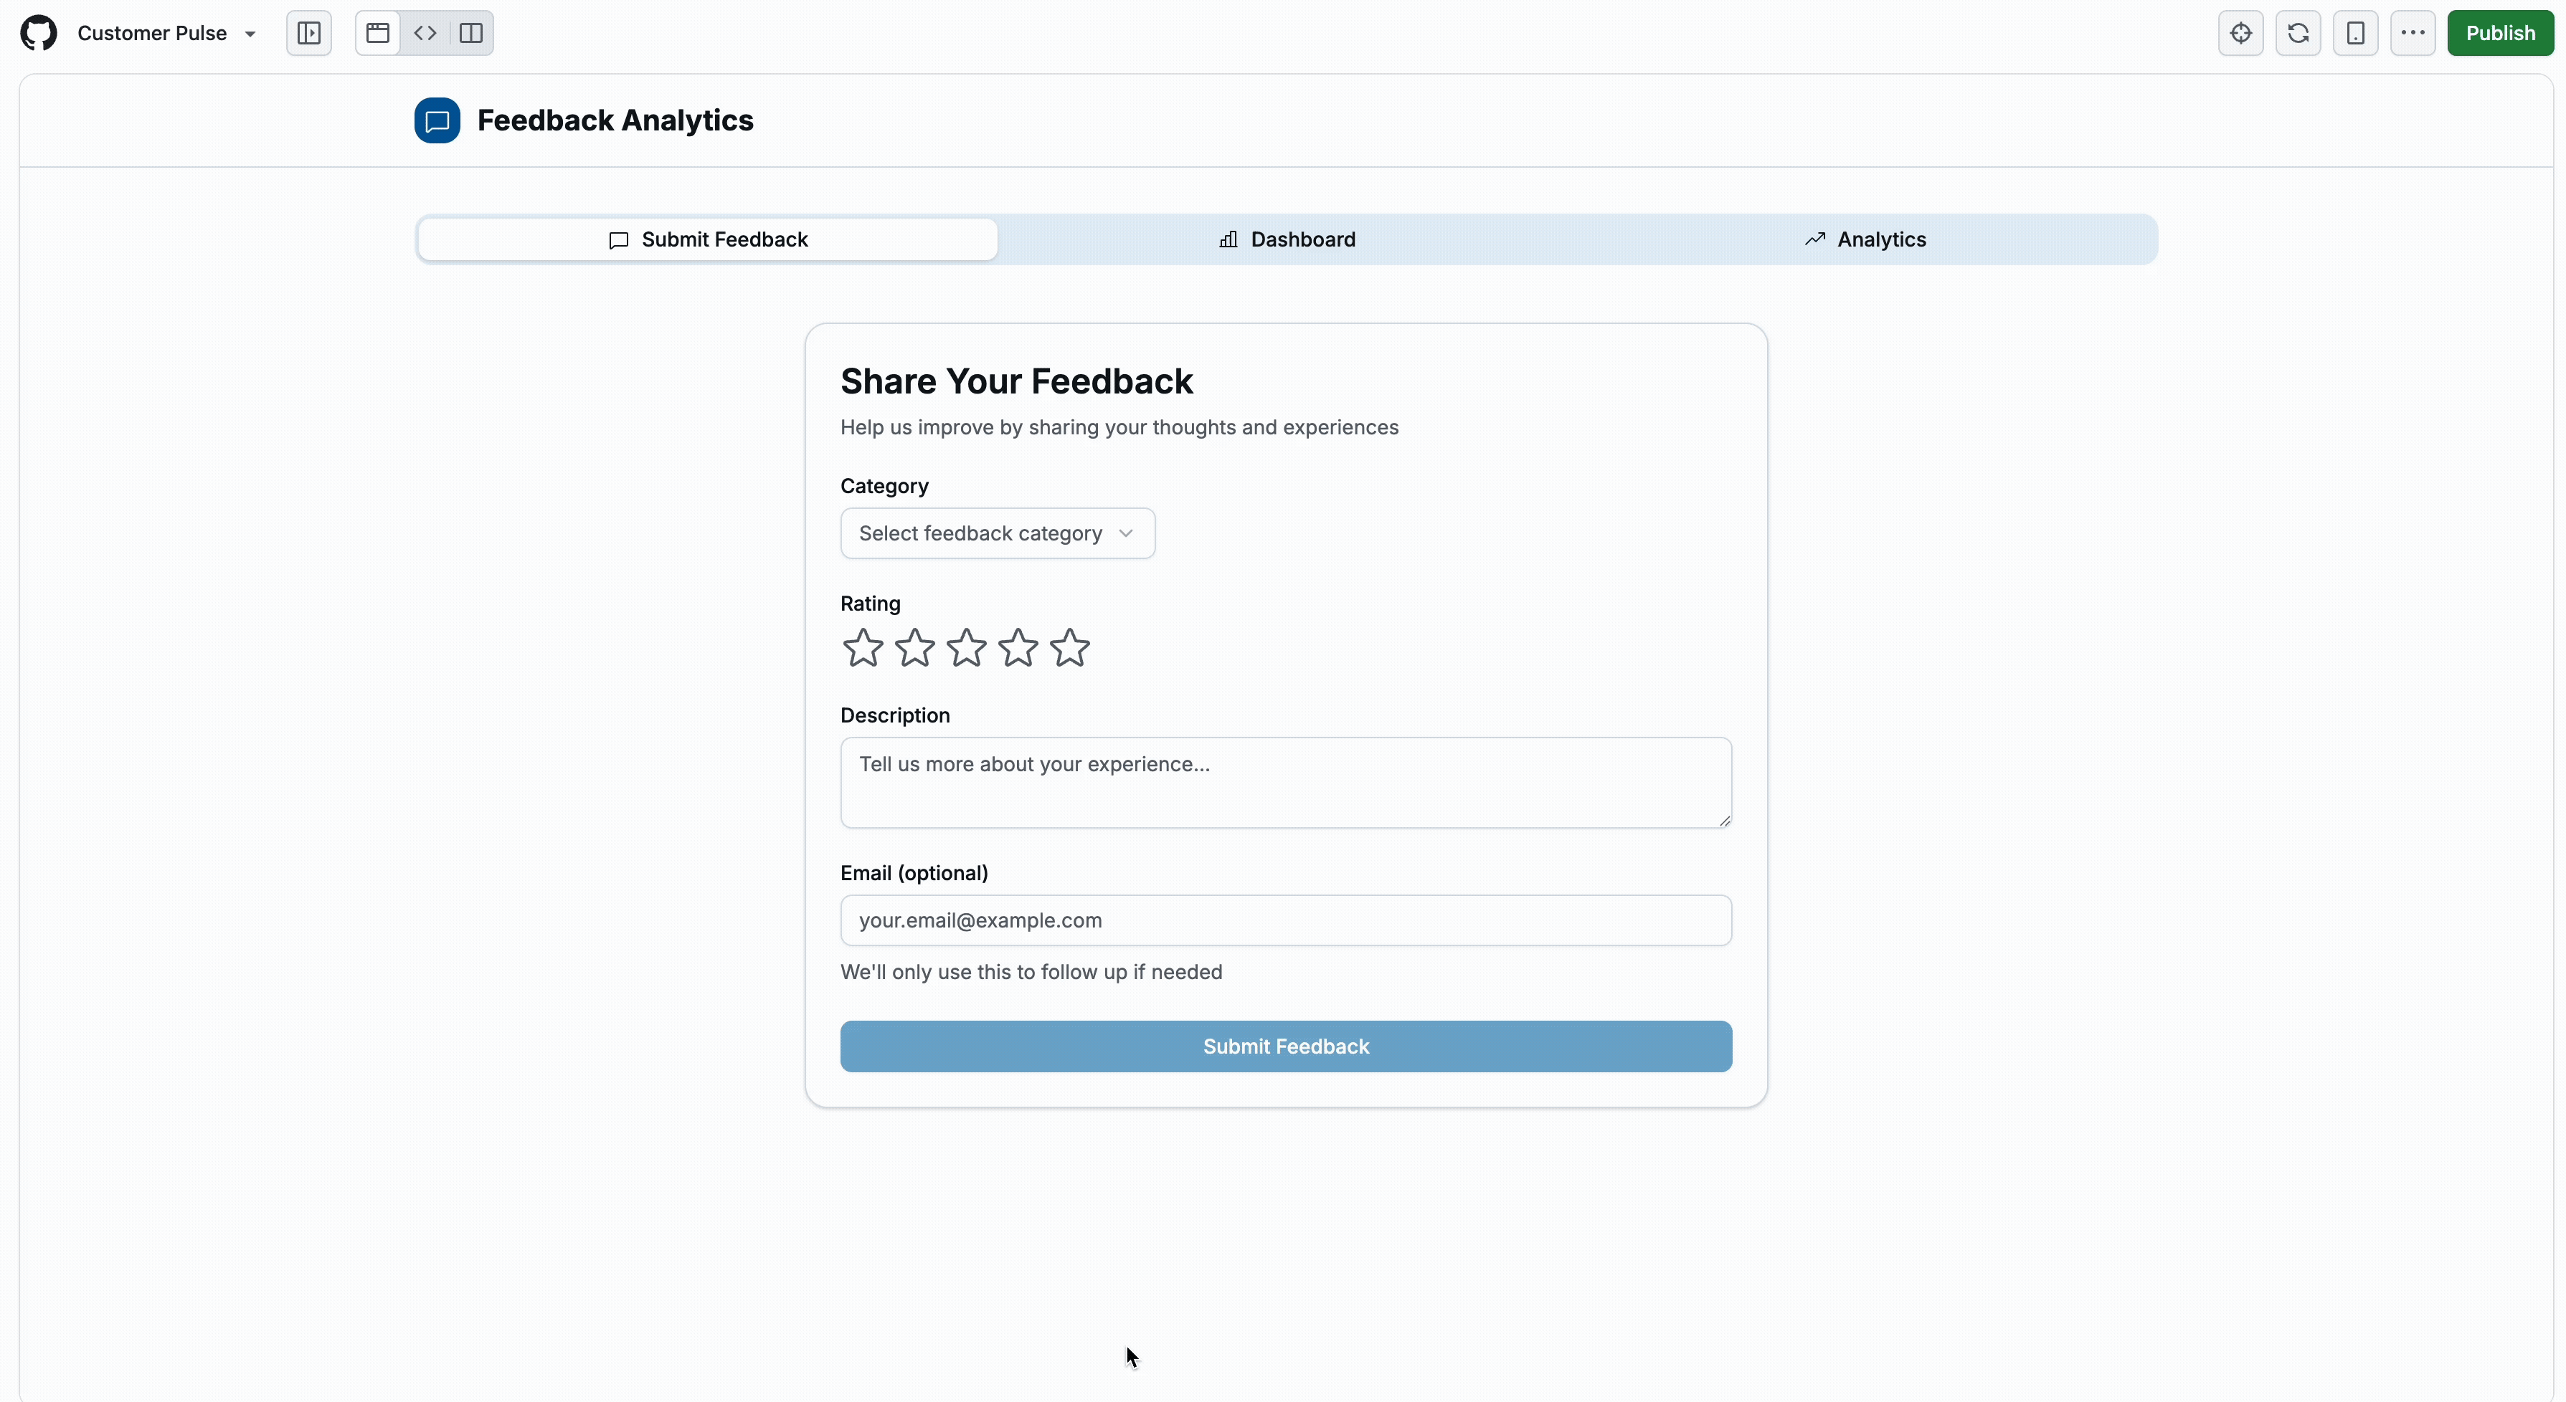Screen dimensions: 2566x1402
Task: Switch to the Analytics tab
Action: 1866,239
